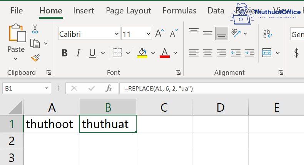Viewport: 304px width, 165px height.
Task: Select row 1 header
Action: [12, 124]
